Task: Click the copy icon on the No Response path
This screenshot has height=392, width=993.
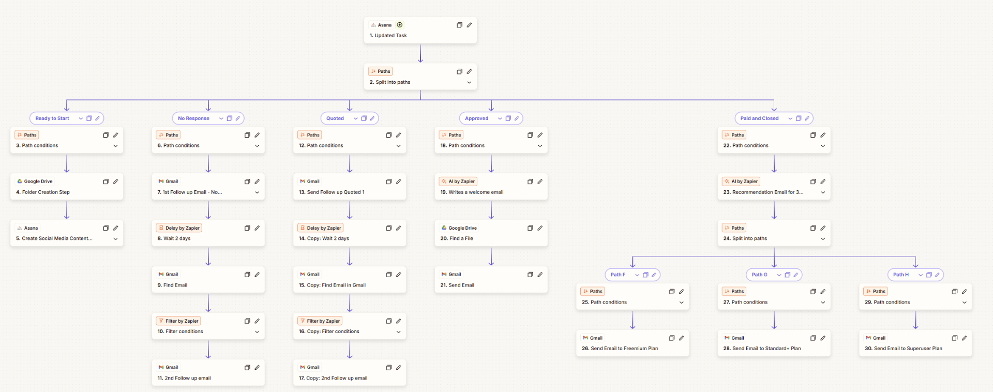Action: coord(230,118)
